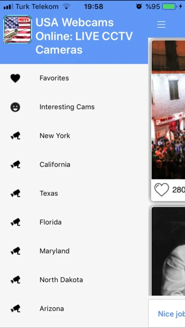Tap the heart icon beside Favorites
The image size is (185, 328).
pos(15,78)
